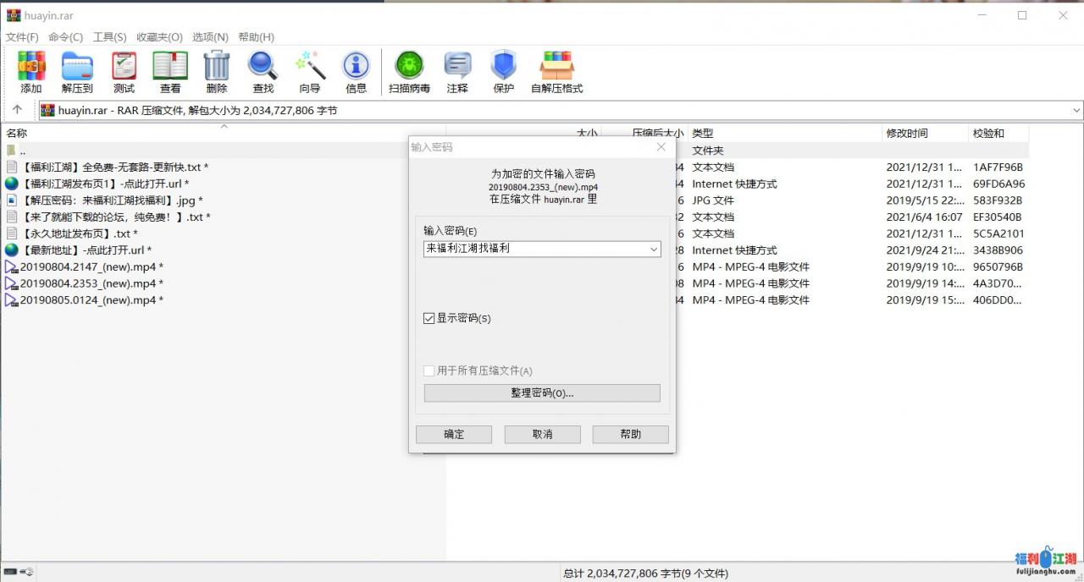
Task: Click the 名称 column header to sort
Action: click(x=17, y=133)
